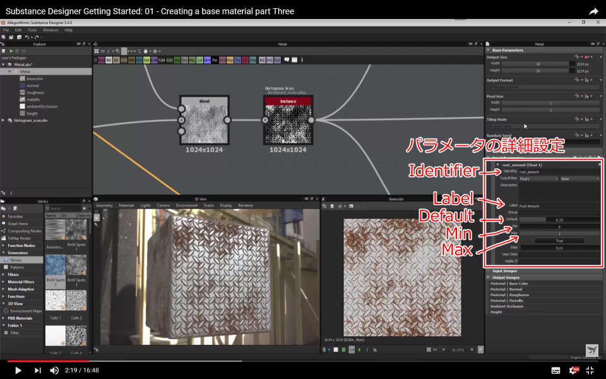The height and width of the screenshot is (379, 606).
Task: Add a Levels node via Lvl button
Action: [199, 61]
